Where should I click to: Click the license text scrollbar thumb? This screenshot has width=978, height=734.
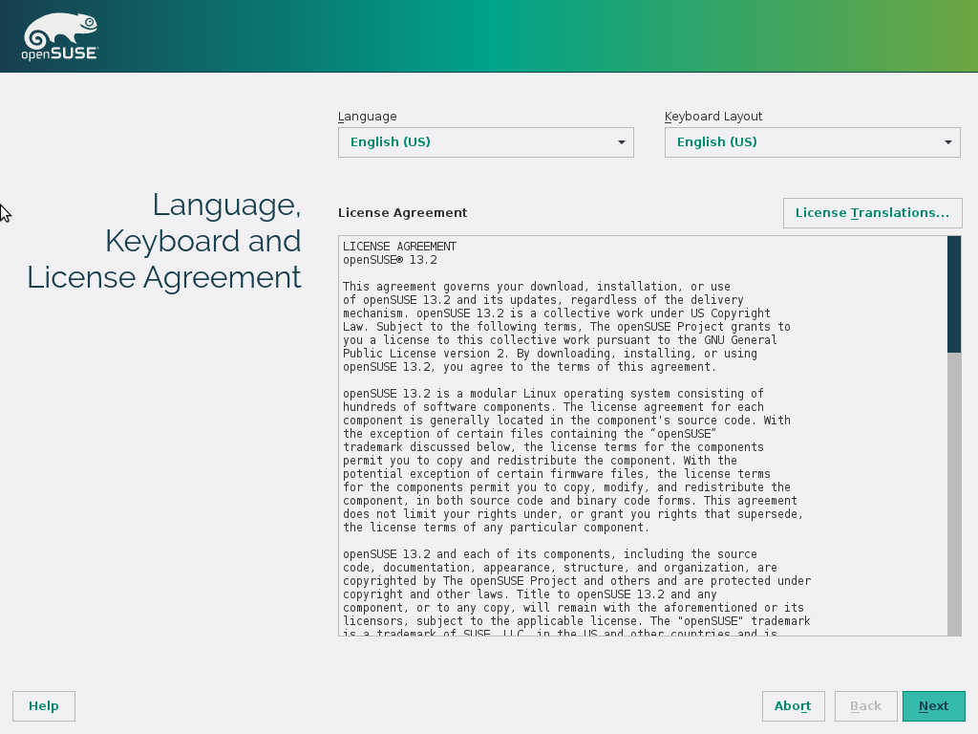click(x=954, y=294)
